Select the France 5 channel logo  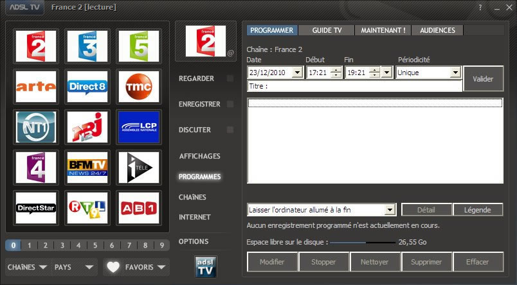click(x=139, y=46)
